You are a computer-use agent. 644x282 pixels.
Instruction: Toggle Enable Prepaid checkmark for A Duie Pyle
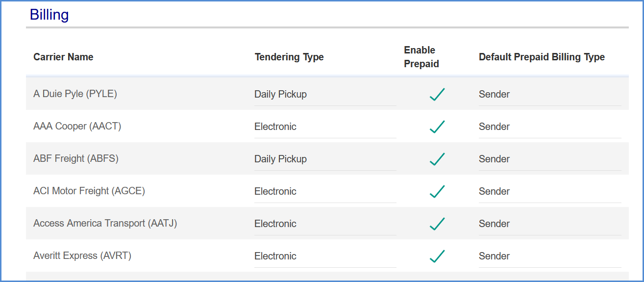437,94
